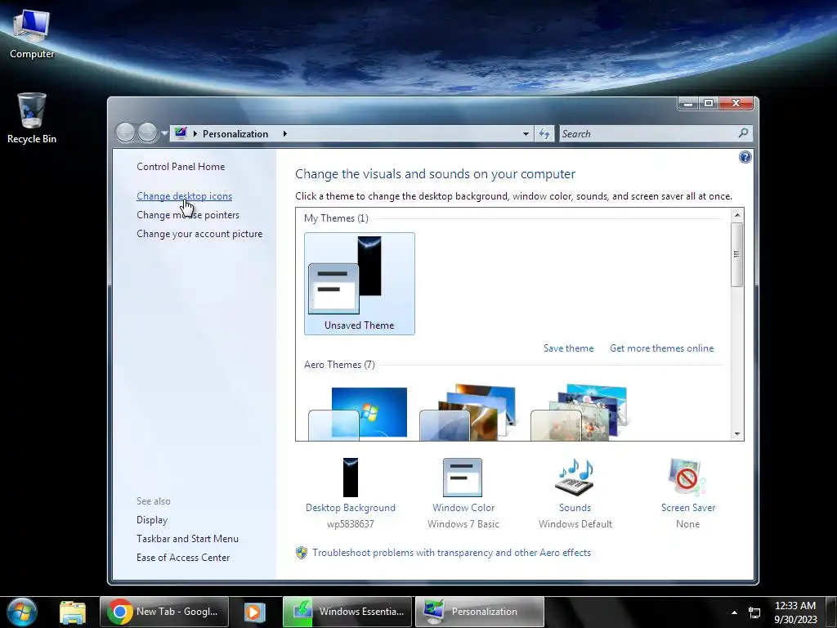Open Troubleshoot problems with transparency link

(451, 553)
